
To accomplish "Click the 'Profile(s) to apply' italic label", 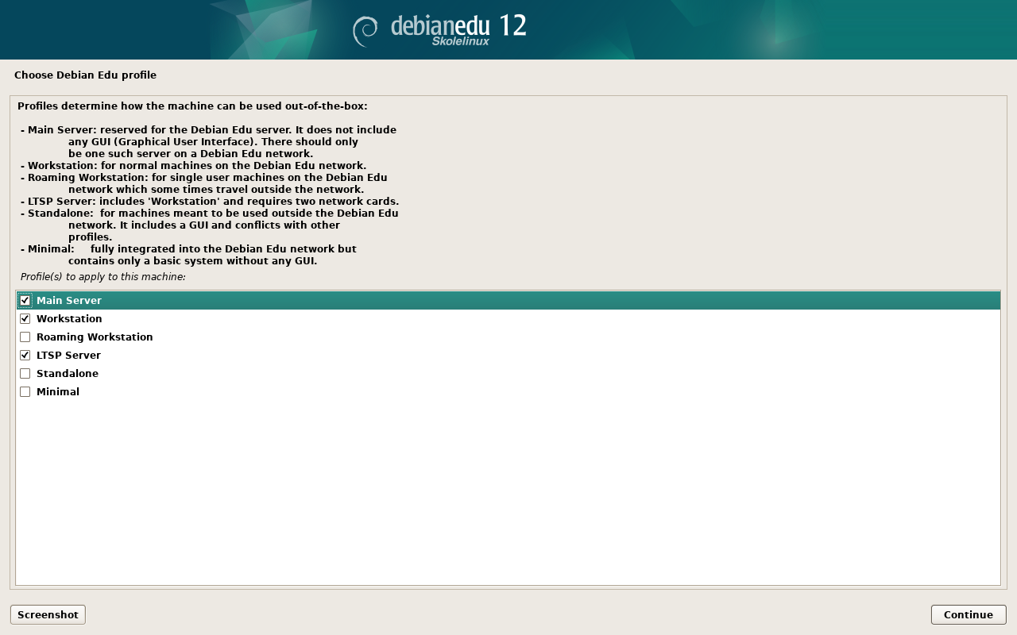I will coord(102,277).
